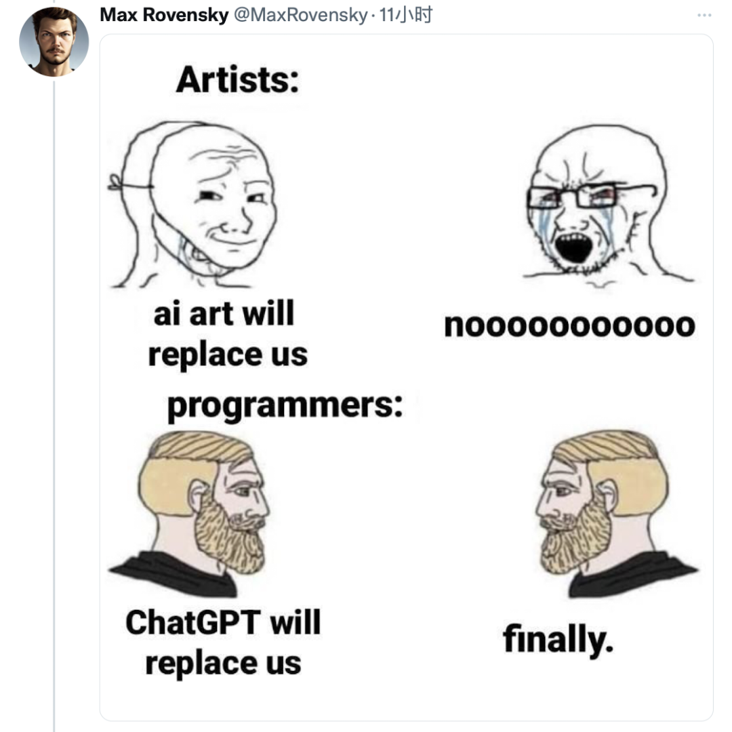
Task: Click the "nooooooooooo" caption
Action: point(569,327)
